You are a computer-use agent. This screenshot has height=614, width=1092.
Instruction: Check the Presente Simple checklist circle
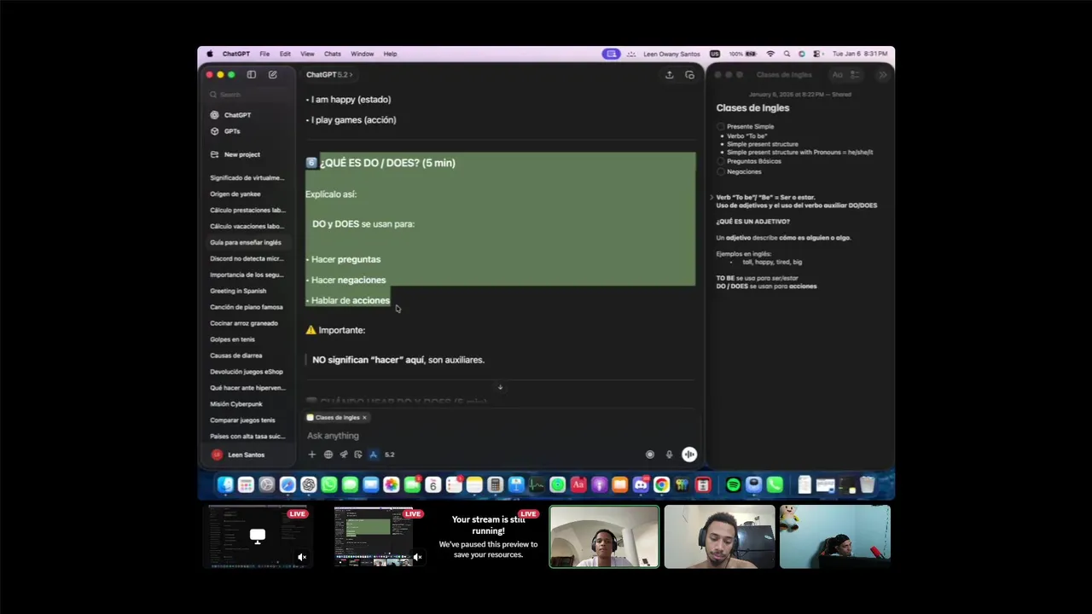point(721,126)
